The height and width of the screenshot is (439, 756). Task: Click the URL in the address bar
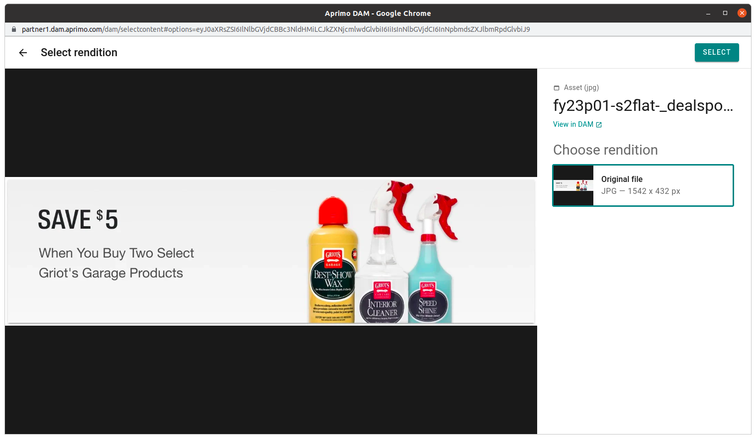276,29
